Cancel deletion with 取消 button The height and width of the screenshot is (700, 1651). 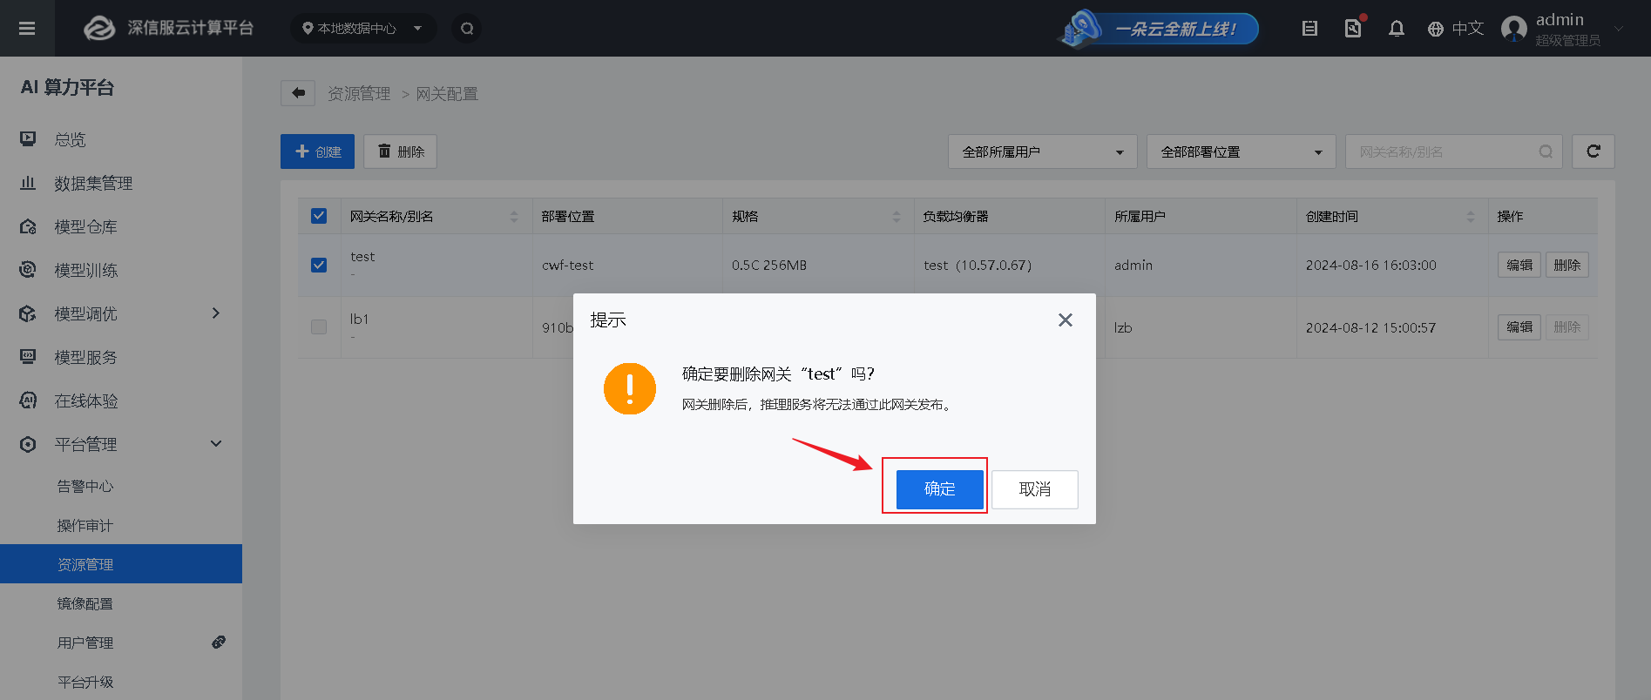pos(1035,489)
